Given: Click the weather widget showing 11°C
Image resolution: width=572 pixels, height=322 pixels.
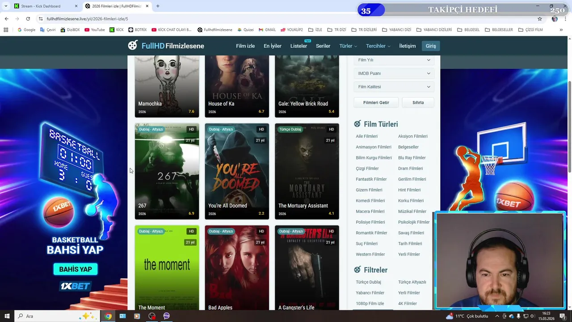Looking at the screenshot, I should tap(467, 316).
